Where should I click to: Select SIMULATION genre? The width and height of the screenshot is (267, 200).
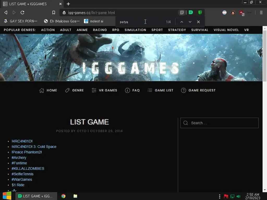coord(135,30)
